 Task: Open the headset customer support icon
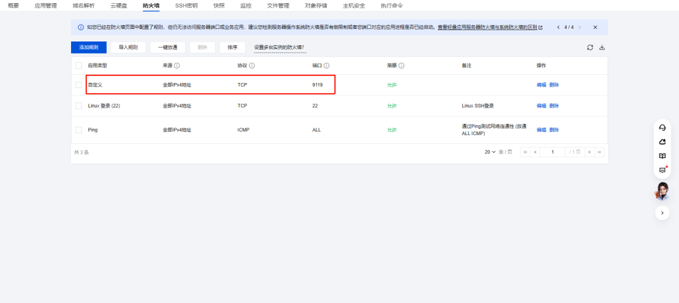tap(662, 127)
